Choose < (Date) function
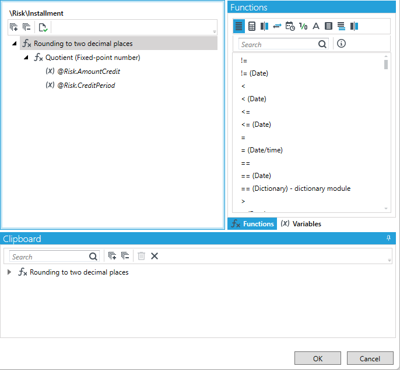The image size is (400, 370). [x=254, y=99]
